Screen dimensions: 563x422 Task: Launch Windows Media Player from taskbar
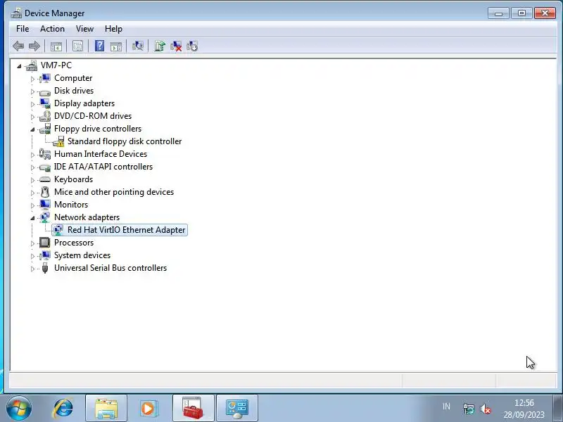pos(148,409)
